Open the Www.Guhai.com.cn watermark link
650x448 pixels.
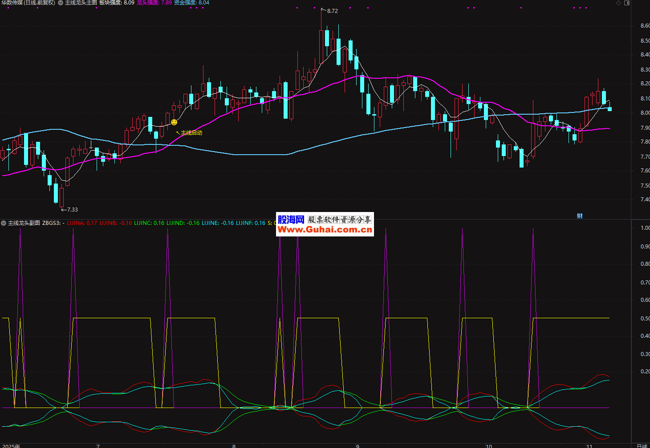click(325, 230)
